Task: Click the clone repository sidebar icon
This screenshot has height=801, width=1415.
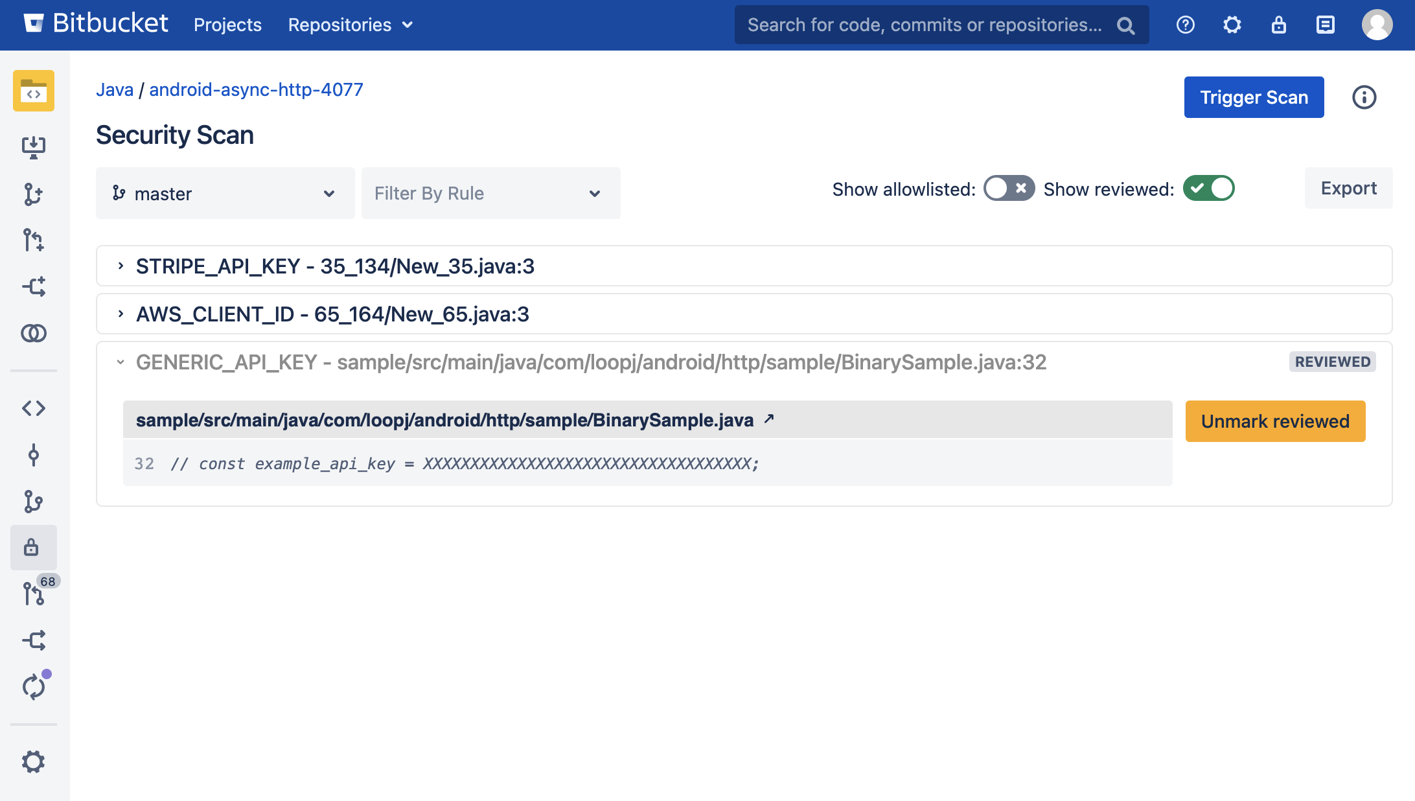Action: pyautogui.click(x=34, y=147)
